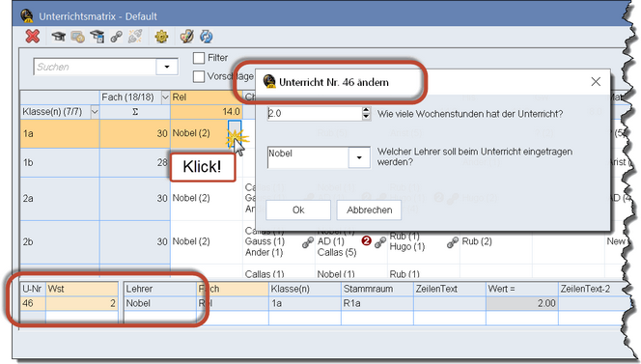This screenshot has width=641, height=364.
Task: Open the Klasse(n) (7/7) dropdown arrow
Action: [95, 112]
